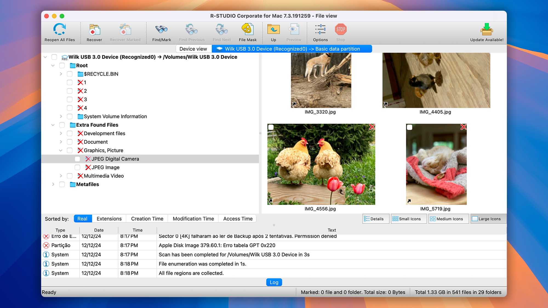Mark the Root folder checkbox

(x=62, y=65)
